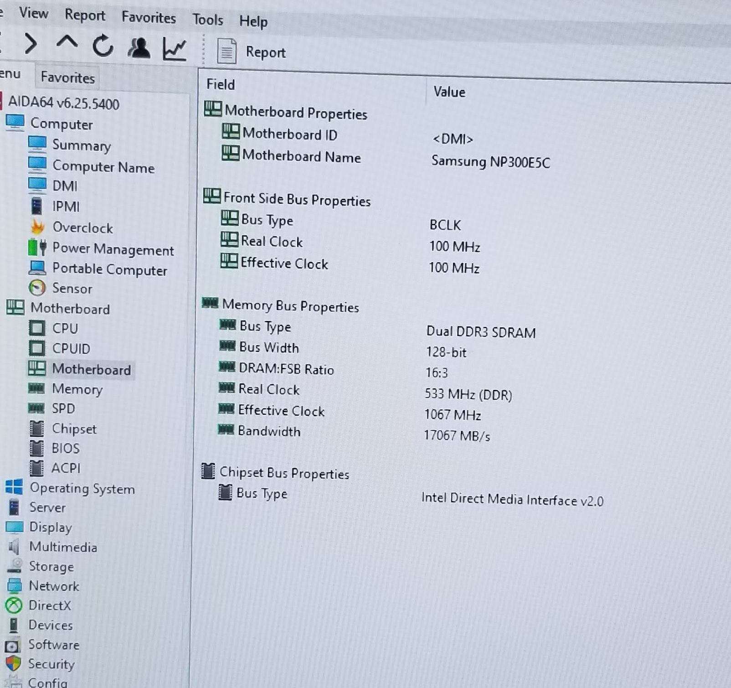Select SPD under Motherboard

[x=63, y=408]
